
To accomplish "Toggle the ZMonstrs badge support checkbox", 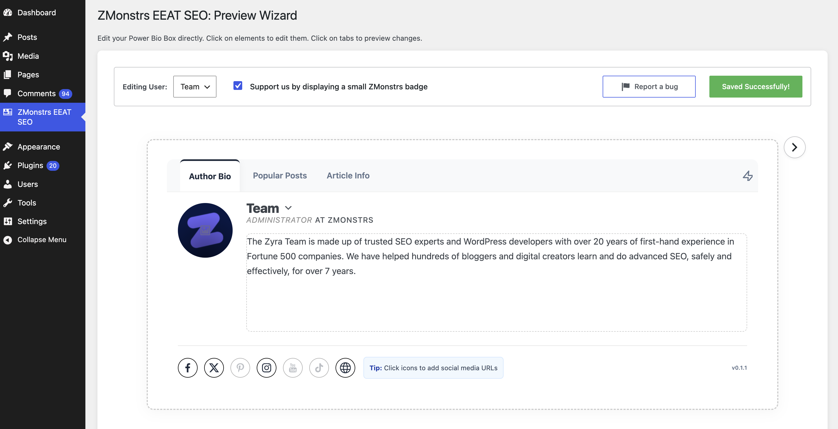I will [238, 86].
